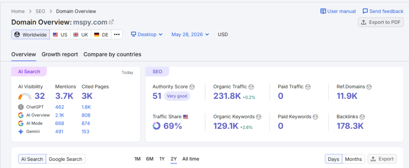Click the Very good score badge

pos(177,96)
